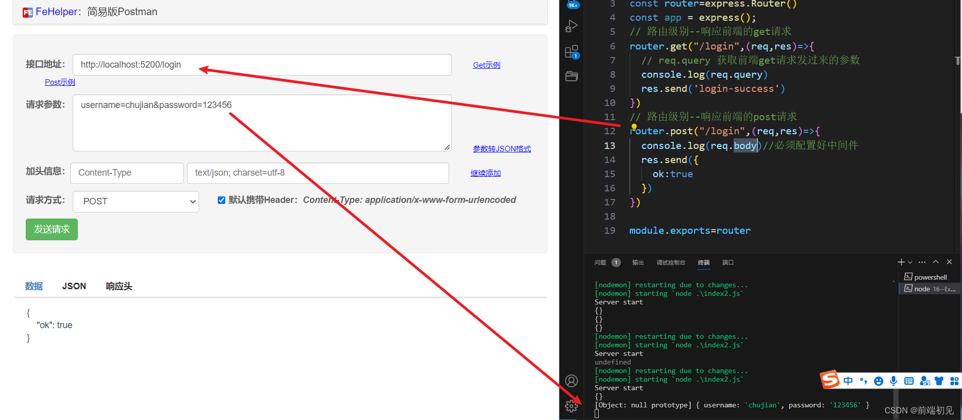Click the 接口地址 URL input field
Viewport: 962px width, 420px height.
click(262, 65)
